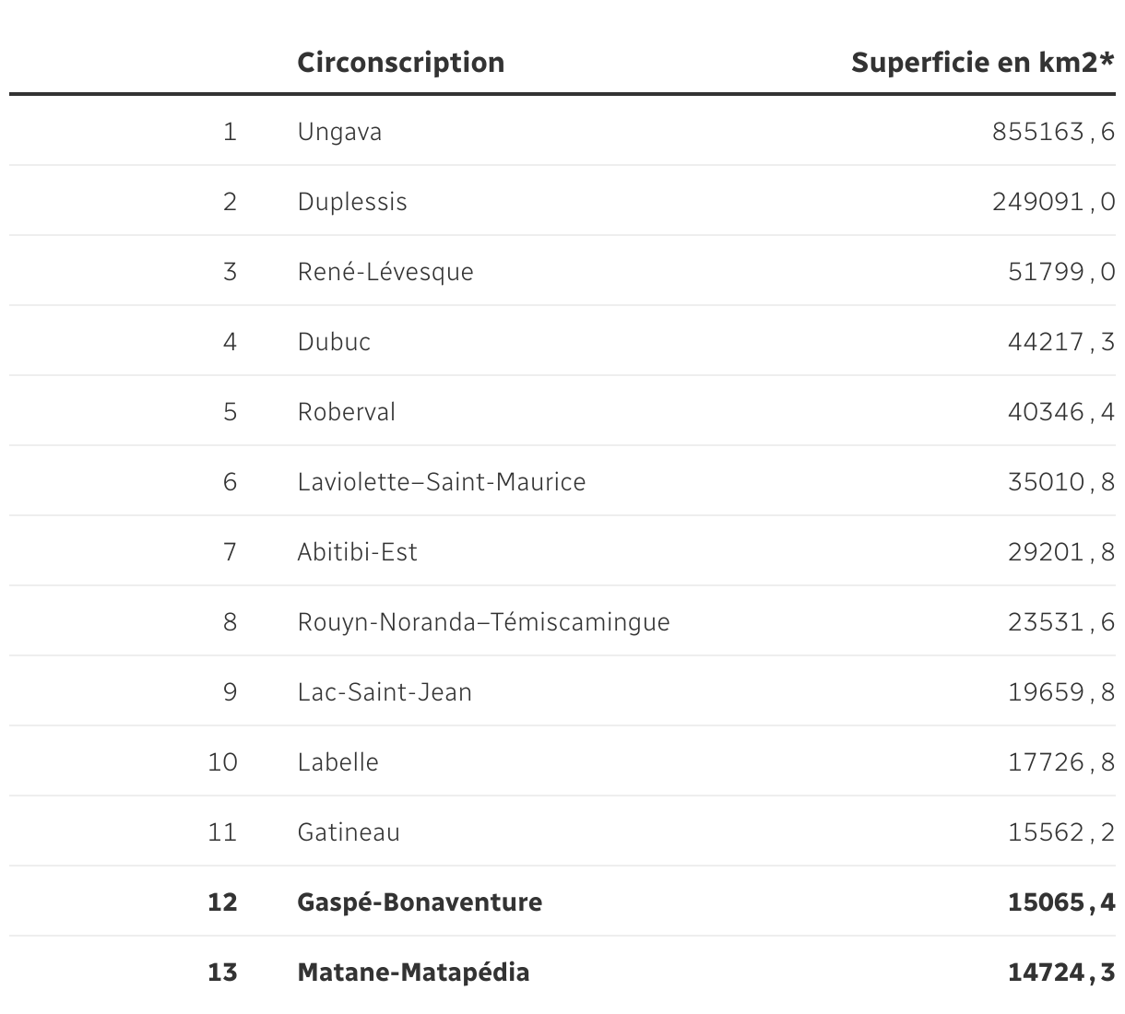Click the Duplessis circonscription cell
The width and height of the screenshot is (1125, 1014).
pyautogui.click(x=351, y=202)
